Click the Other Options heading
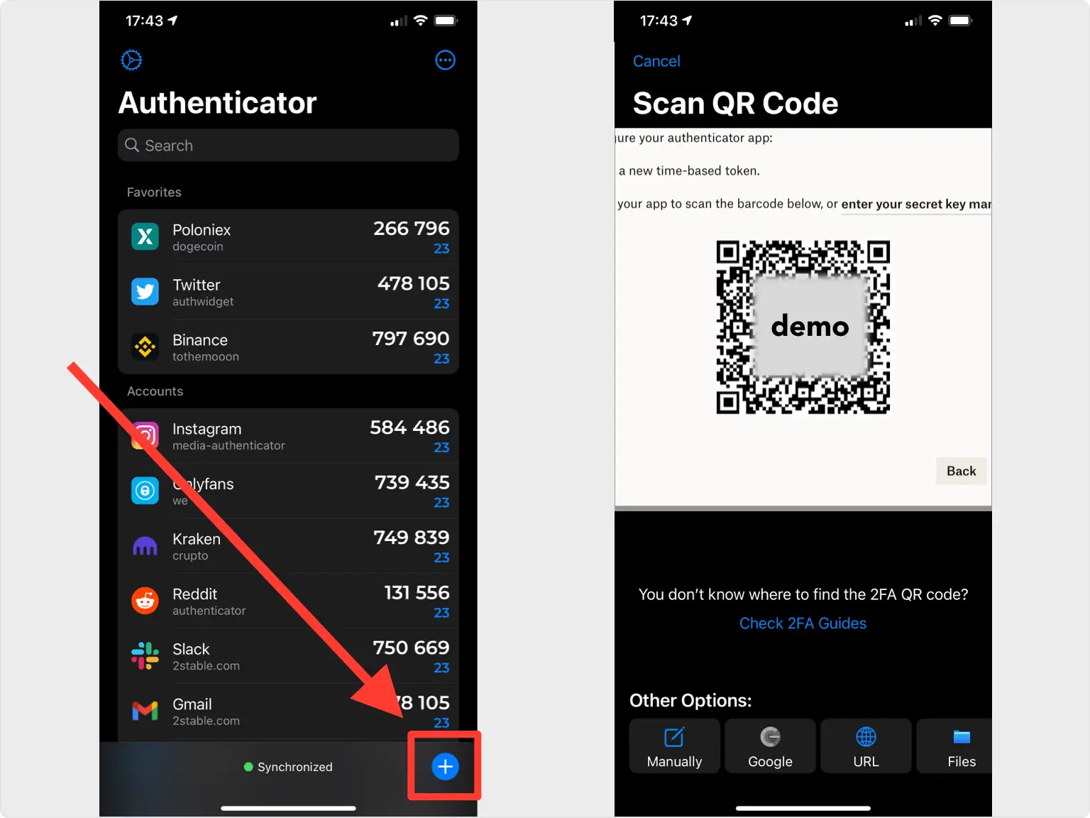 coord(690,701)
